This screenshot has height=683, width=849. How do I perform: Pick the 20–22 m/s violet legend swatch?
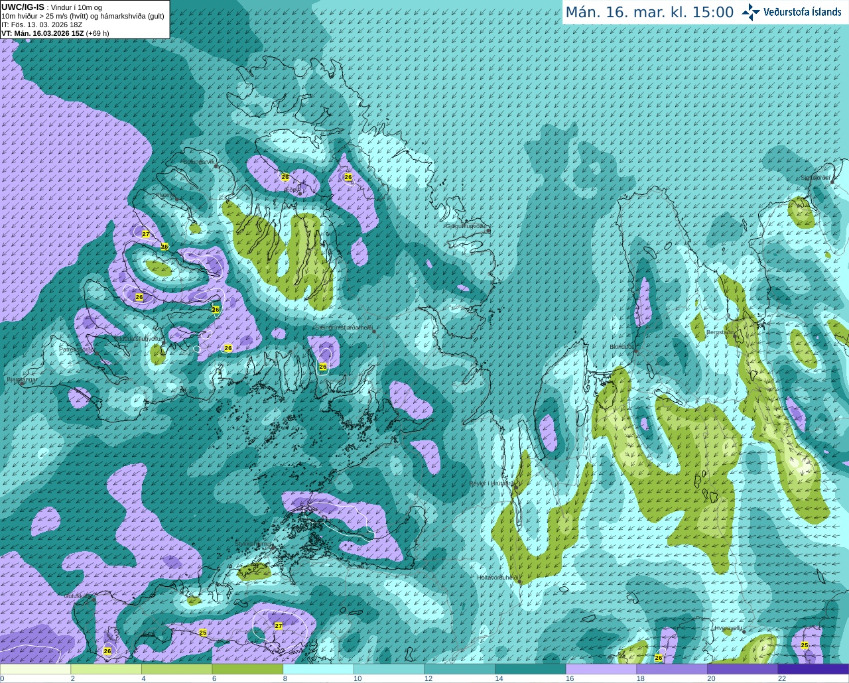click(743, 669)
